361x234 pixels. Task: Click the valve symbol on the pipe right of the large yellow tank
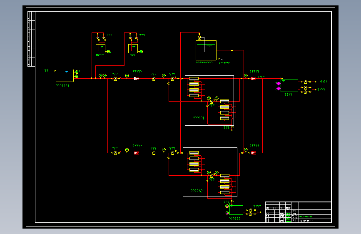[232, 50]
